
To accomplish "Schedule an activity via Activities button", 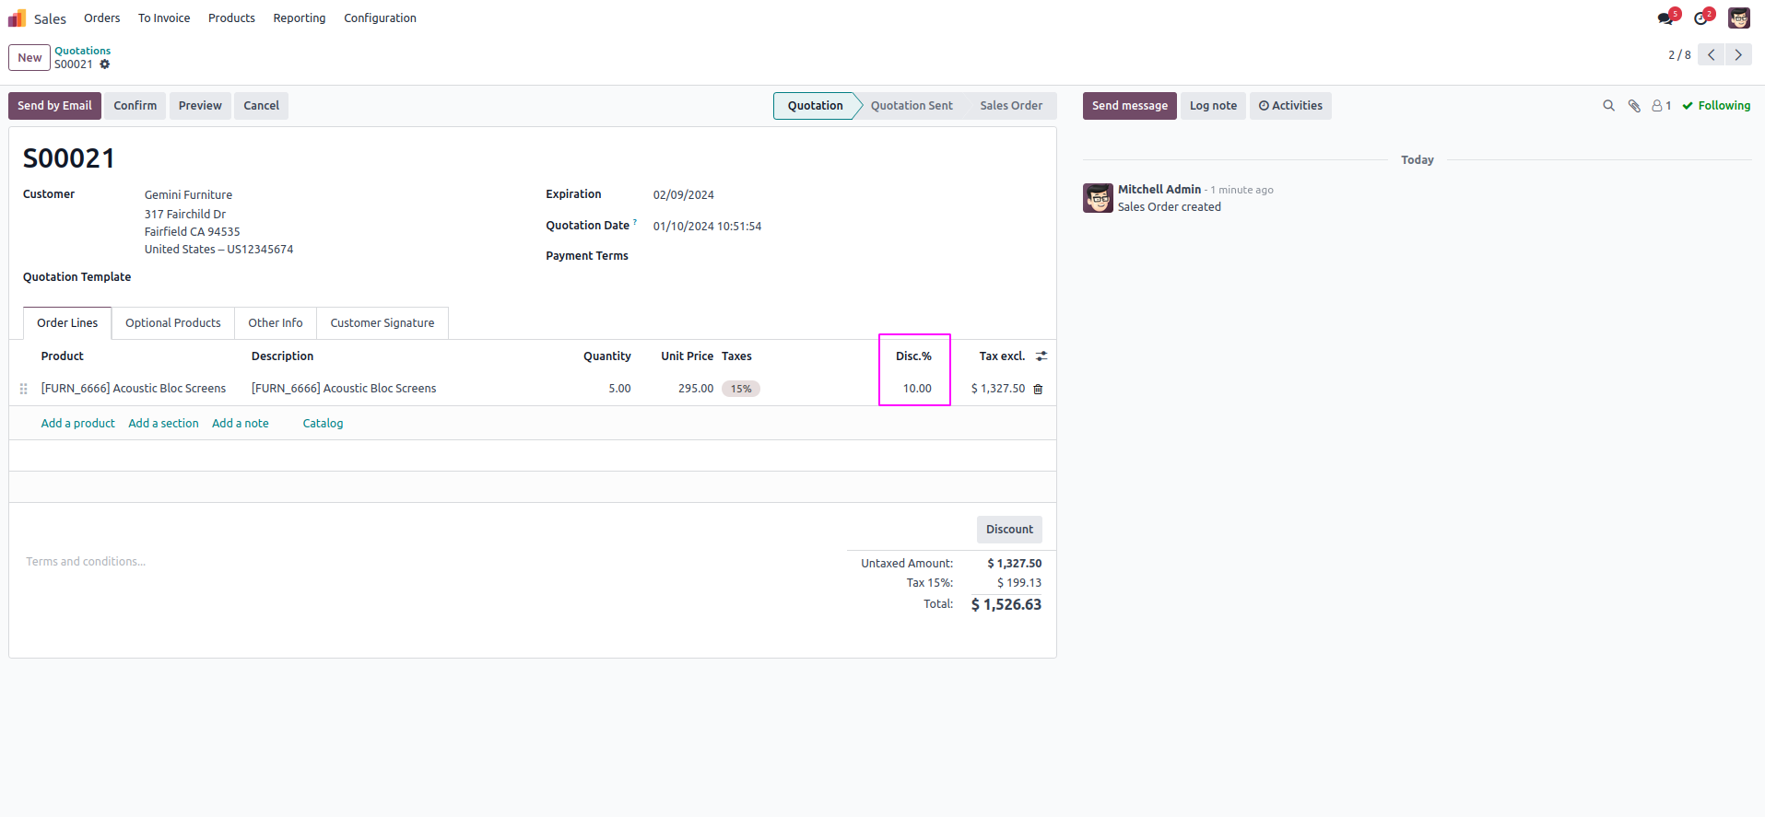I will [1290, 106].
